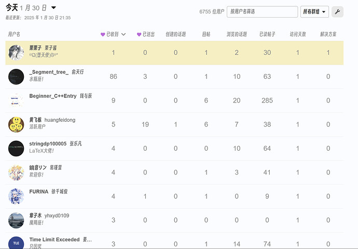The image size is (358, 249).
Task: Click 74 posts read for Time Limit Exceeded
Action: pos(267,244)
